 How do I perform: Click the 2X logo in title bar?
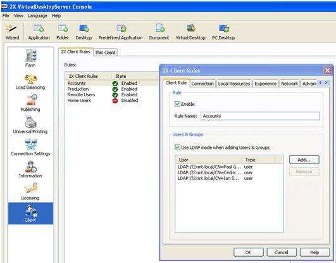[x=4, y=6]
